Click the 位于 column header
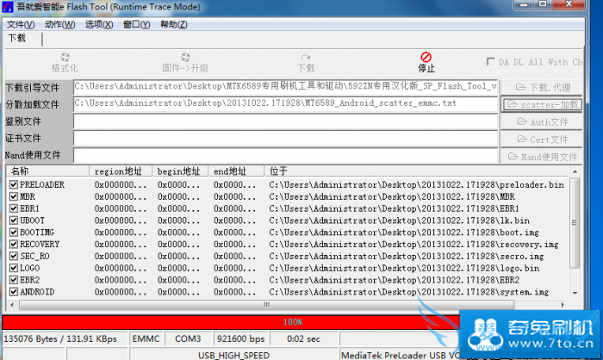 417,171
